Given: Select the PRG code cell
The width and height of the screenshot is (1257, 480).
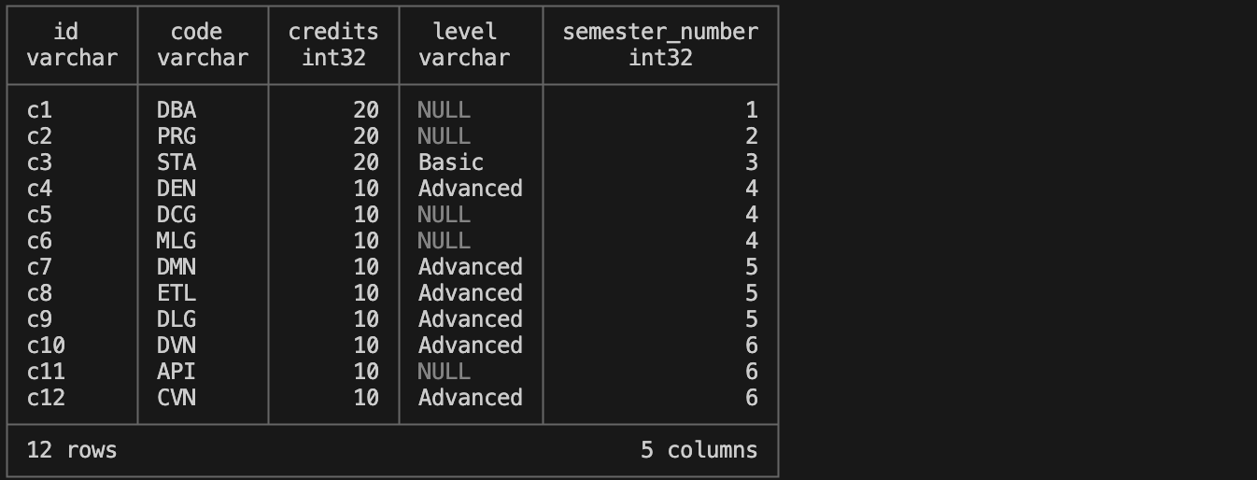Looking at the screenshot, I should tap(177, 136).
